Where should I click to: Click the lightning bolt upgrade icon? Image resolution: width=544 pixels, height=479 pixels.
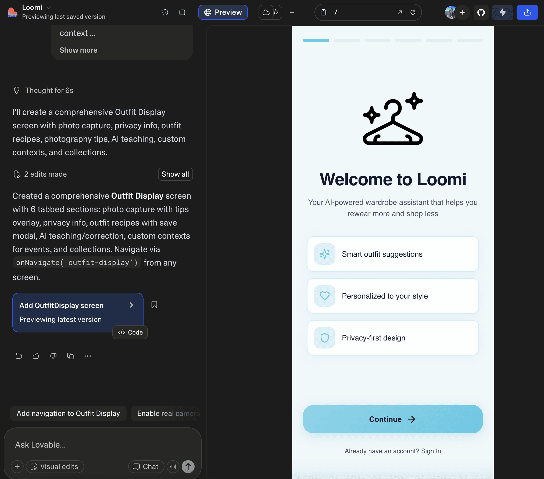click(502, 12)
